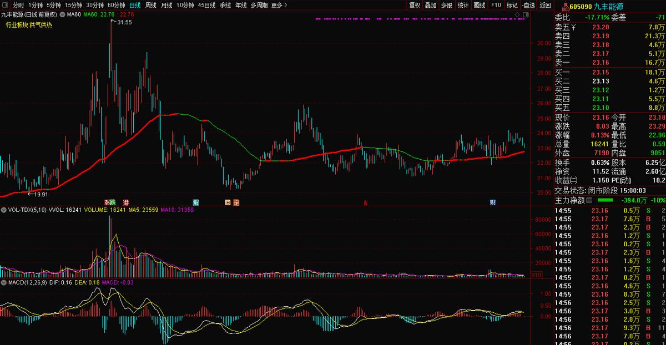Click the 总量 value 16241
The height and width of the screenshot is (345, 666).
[598, 144]
